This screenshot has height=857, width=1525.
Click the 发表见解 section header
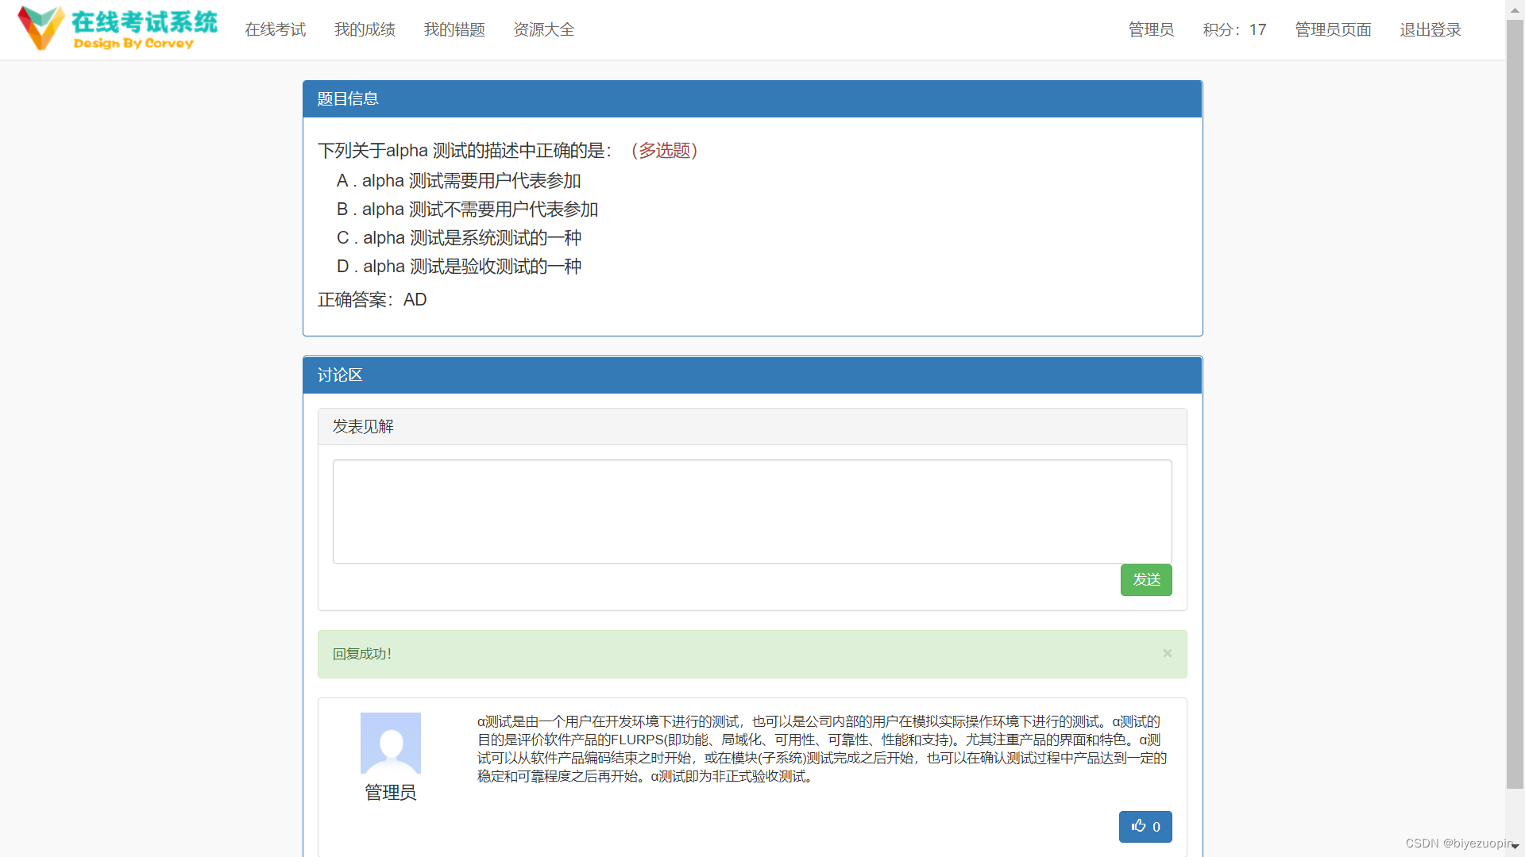pos(362,426)
